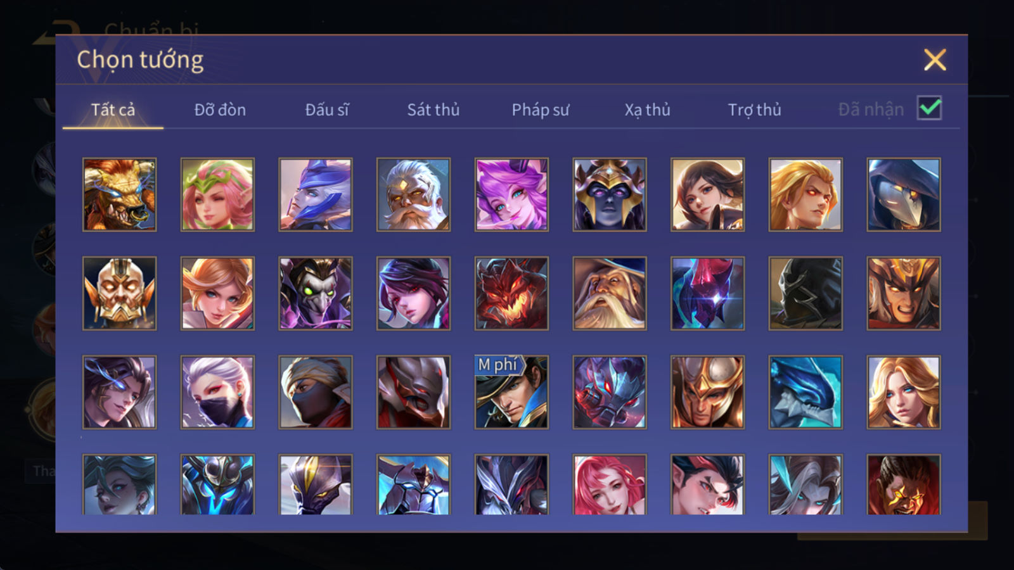
Task: Choose the white-bearded old warrior portrait
Action: pyautogui.click(x=413, y=194)
